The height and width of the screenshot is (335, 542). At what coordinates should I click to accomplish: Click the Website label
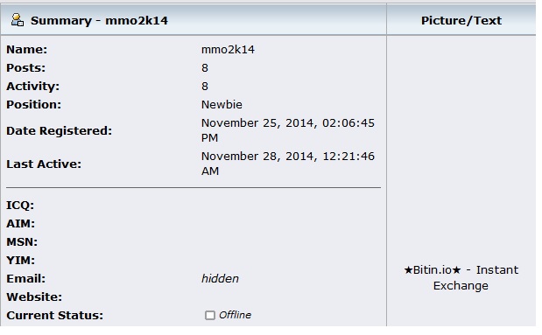click(34, 297)
